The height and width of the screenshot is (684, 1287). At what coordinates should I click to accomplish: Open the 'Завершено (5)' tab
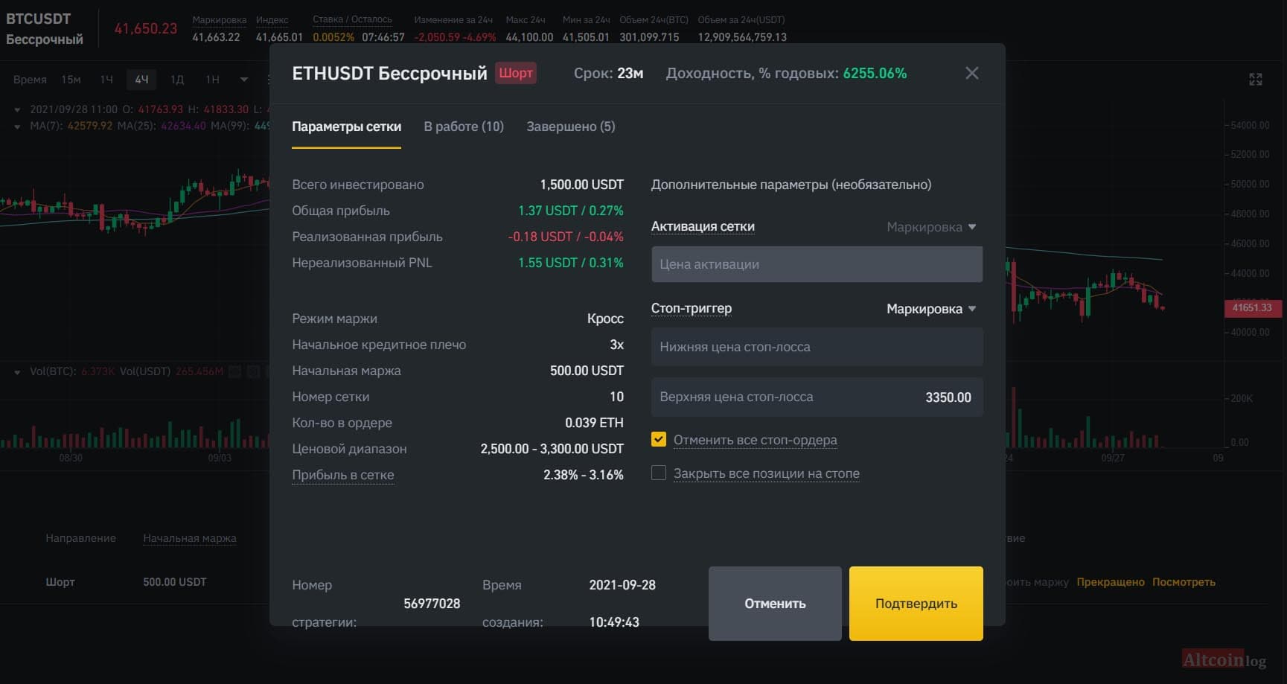571,127
